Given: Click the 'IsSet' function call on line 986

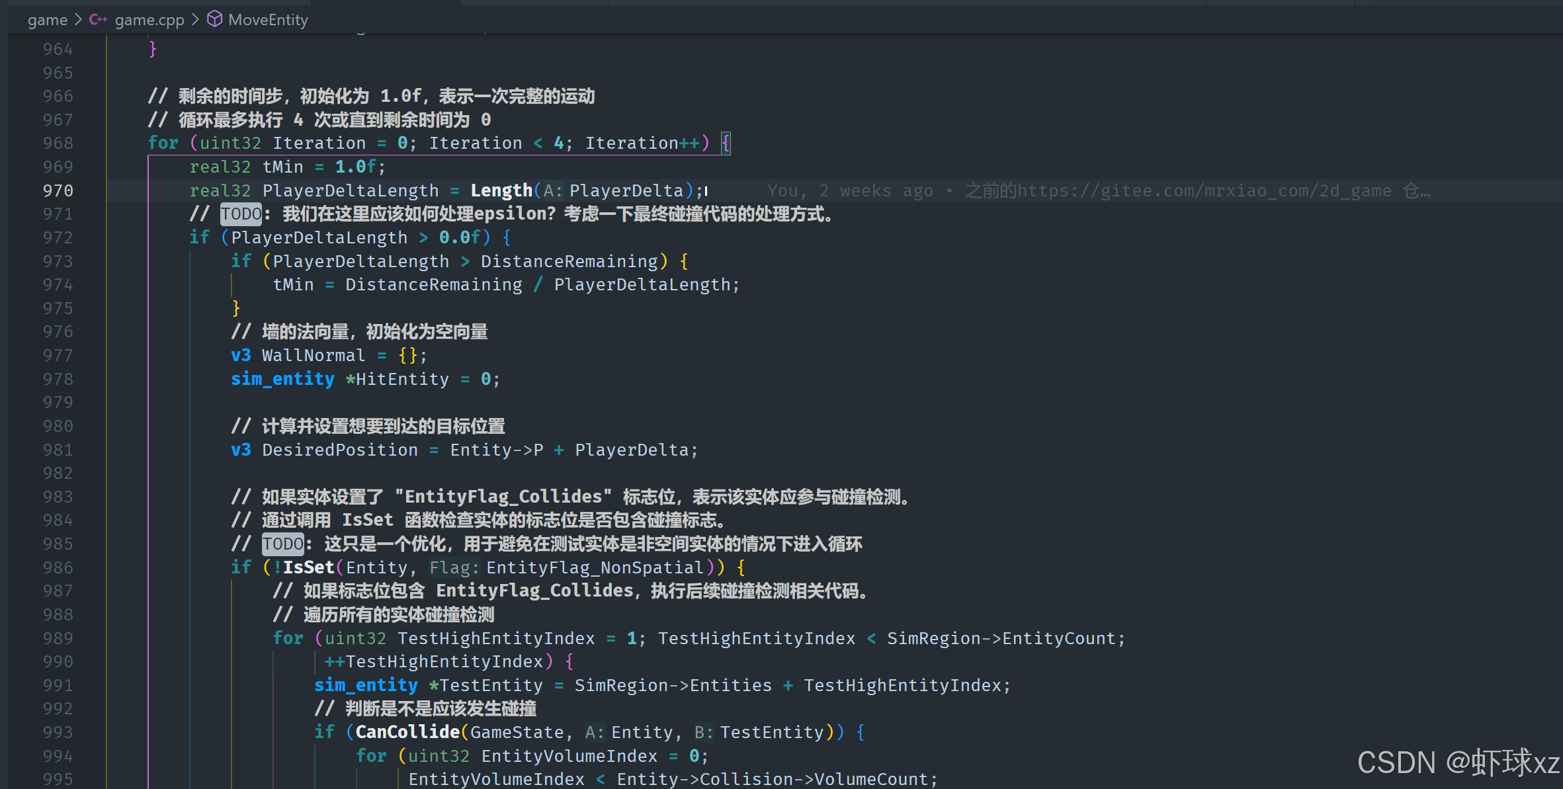Looking at the screenshot, I should [309, 567].
